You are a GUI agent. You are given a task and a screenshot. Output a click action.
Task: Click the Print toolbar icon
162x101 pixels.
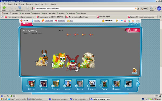coord(151,8)
